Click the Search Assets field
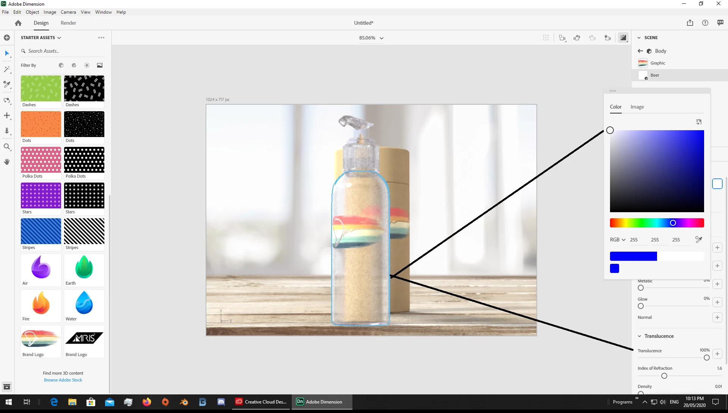 point(63,51)
